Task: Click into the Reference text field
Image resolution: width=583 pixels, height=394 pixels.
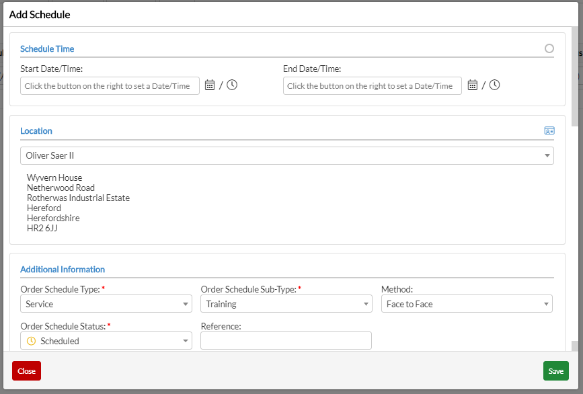Action: (x=286, y=341)
